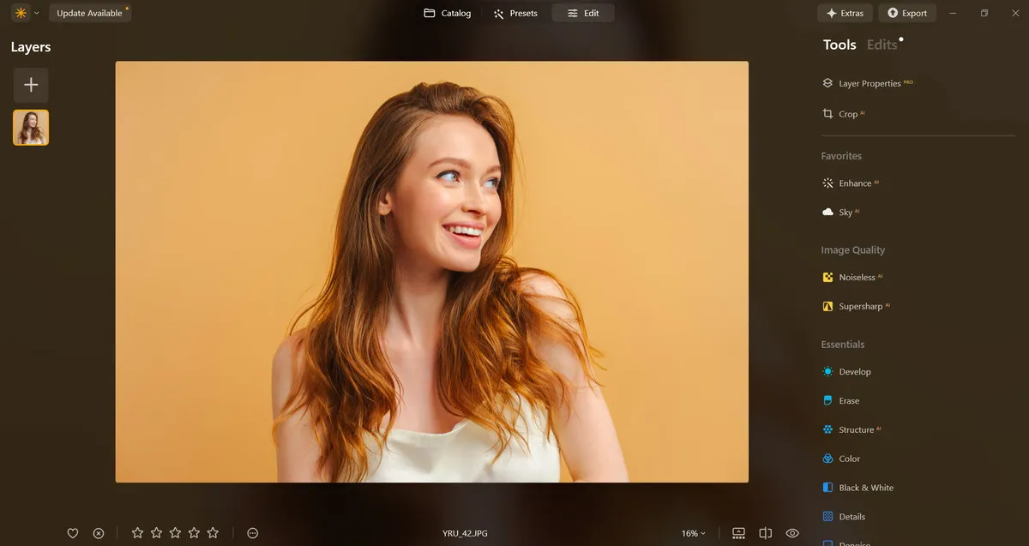Expand the app logo menu arrow
The width and height of the screenshot is (1029, 546).
36,14
